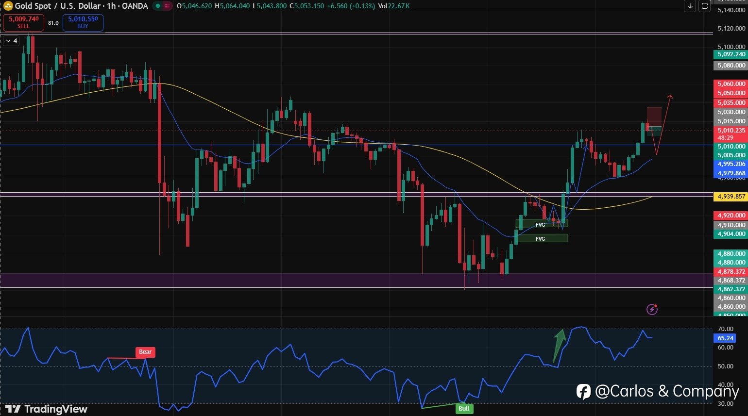Viewport: 748px width, 416px height.
Task: Click the down-arrow download icon at top right
Action: 690,6
